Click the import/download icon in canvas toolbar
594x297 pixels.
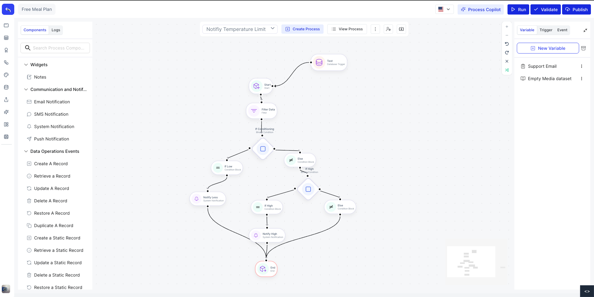point(401,29)
